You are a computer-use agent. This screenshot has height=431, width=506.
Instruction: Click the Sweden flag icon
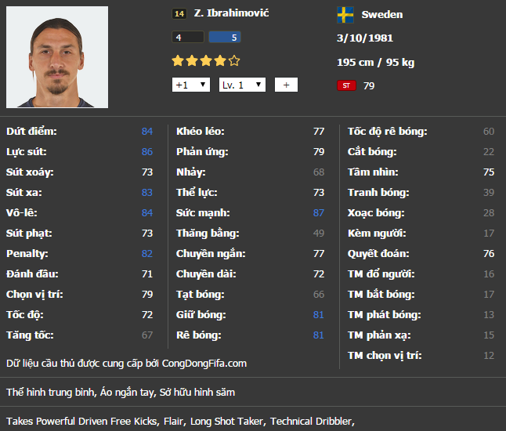(x=345, y=15)
